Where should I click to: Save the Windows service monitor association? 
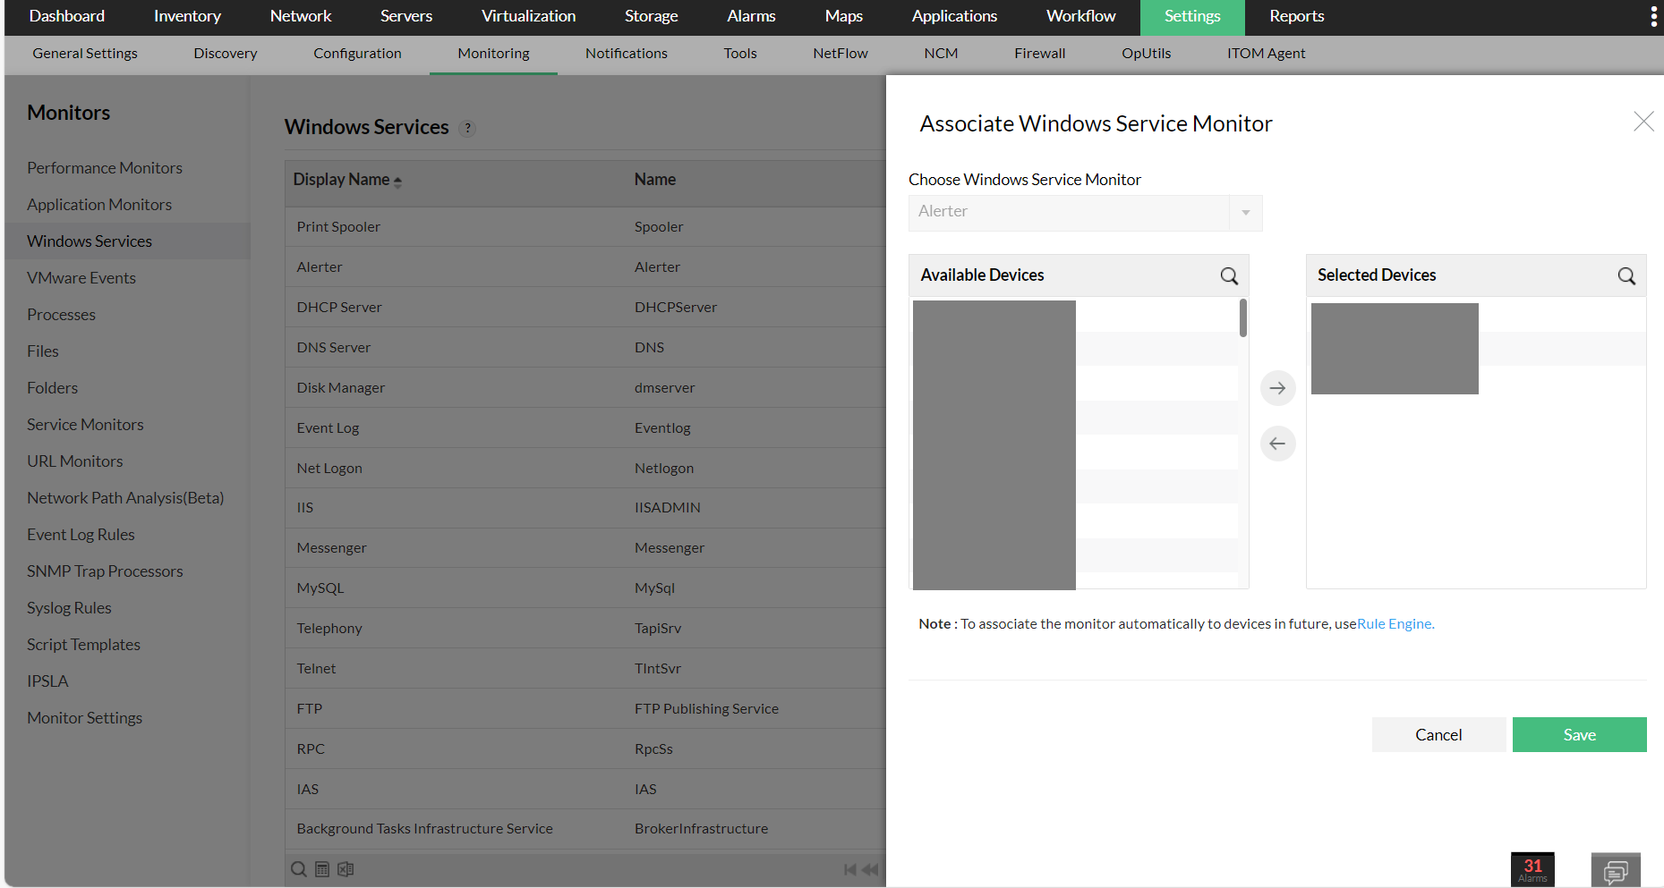click(x=1578, y=734)
